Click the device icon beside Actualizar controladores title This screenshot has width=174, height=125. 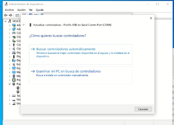(x=30, y=25)
